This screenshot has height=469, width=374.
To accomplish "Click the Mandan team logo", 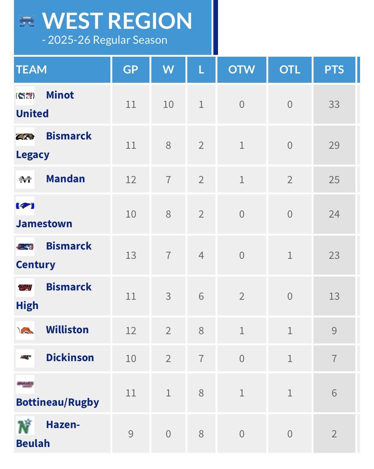I will pyautogui.click(x=25, y=179).
